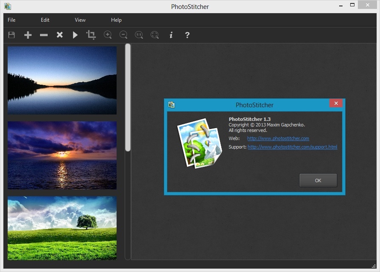Set zoom to actual size 1:1
The image size is (380, 272).
[139, 35]
